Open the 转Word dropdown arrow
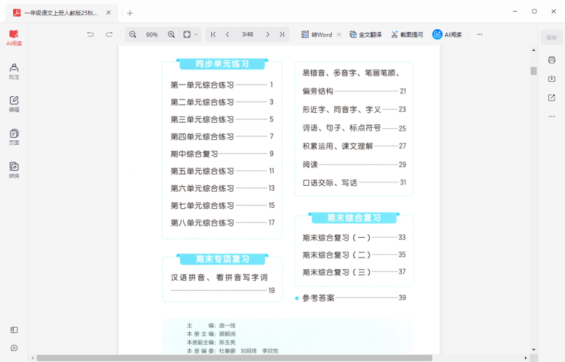 tap(338, 34)
